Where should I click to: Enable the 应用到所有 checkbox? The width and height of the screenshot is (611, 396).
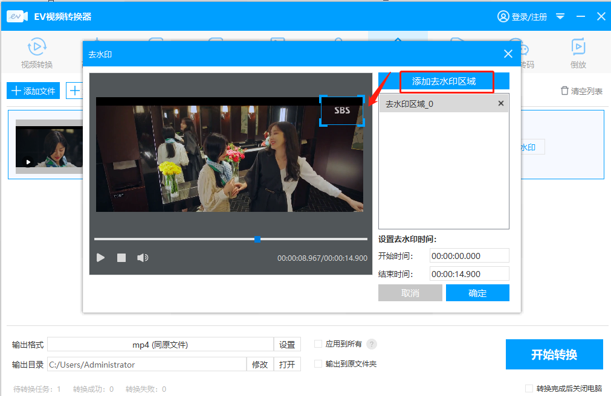coord(318,344)
